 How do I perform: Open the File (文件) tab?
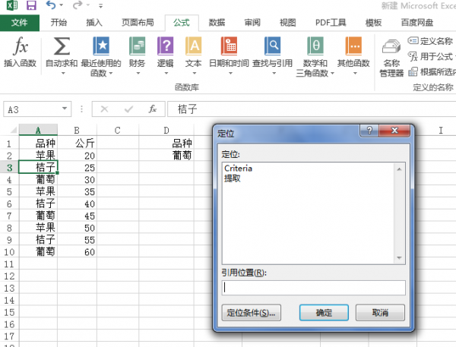tap(20, 23)
